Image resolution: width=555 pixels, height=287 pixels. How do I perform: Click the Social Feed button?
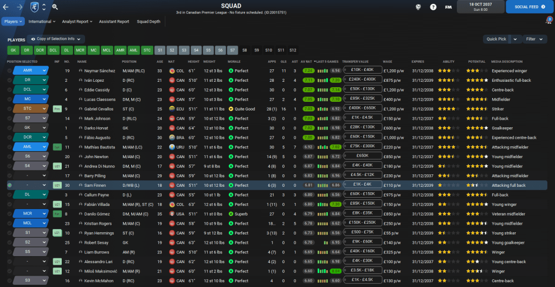530,7
